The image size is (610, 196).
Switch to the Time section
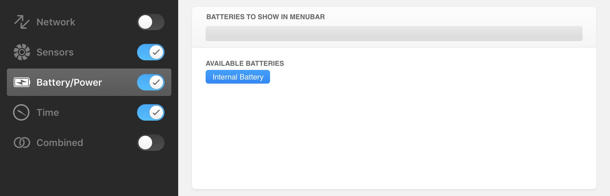[x=48, y=112]
